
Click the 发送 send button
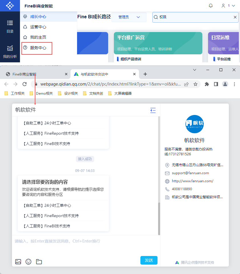tap(149, 260)
